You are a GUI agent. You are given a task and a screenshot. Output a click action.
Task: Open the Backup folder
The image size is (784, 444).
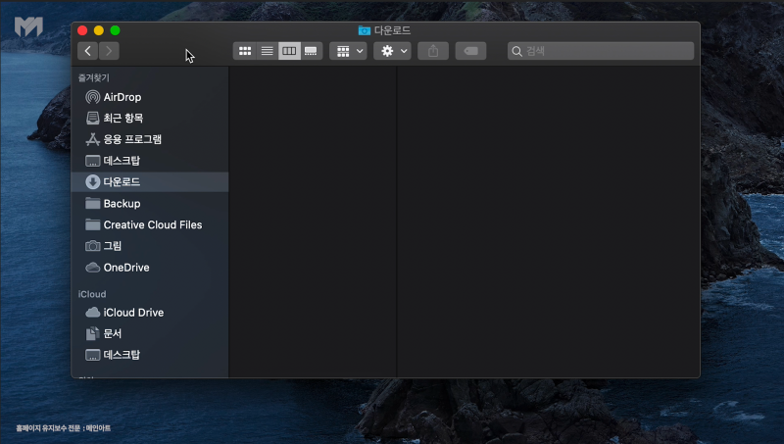(x=150, y=204)
